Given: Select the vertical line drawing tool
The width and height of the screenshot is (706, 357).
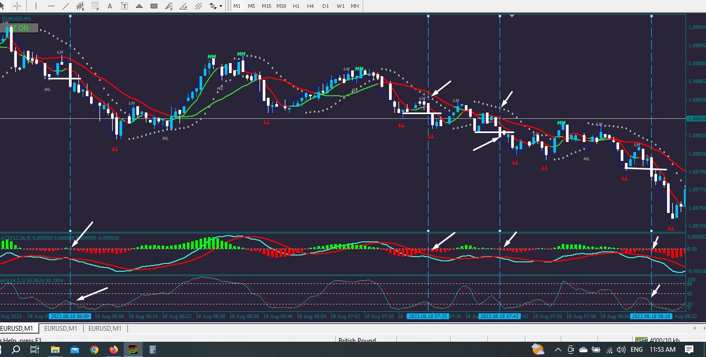Looking at the screenshot, I should 36,6.
